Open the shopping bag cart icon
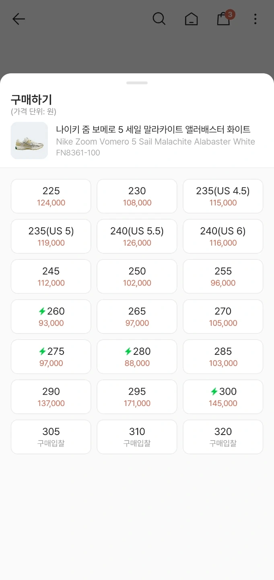 (x=223, y=19)
